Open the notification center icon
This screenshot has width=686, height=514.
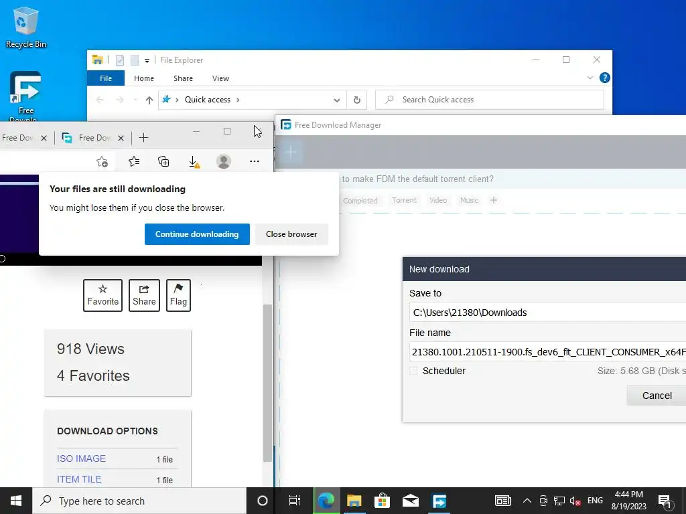coord(665,502)
